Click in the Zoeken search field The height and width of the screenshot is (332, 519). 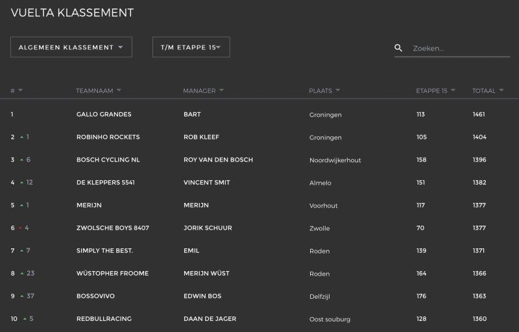pyautogui.click(x=461, y=48)
